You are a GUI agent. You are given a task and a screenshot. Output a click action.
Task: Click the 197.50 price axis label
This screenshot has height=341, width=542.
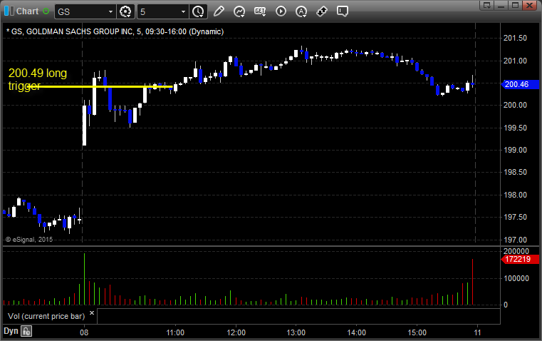pyautogui.click(x=515, y=217)
